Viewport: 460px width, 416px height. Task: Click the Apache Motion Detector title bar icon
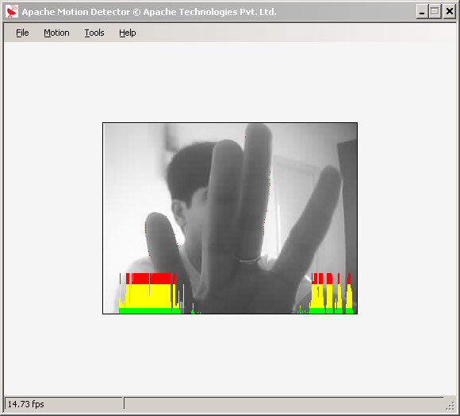pyautogui.click(x=12, y=12)
